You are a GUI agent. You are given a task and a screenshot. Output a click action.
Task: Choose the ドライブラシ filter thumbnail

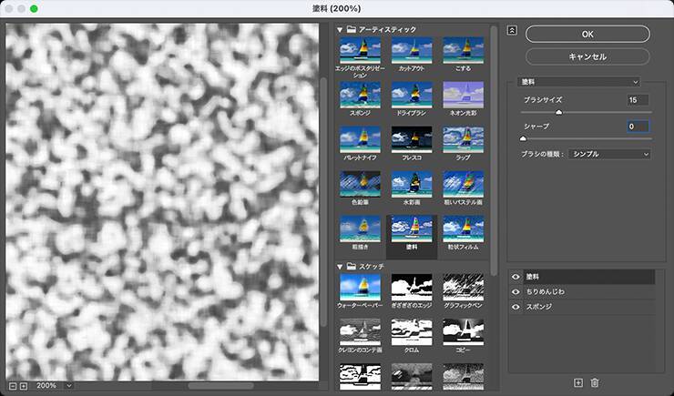click(411, 95)
